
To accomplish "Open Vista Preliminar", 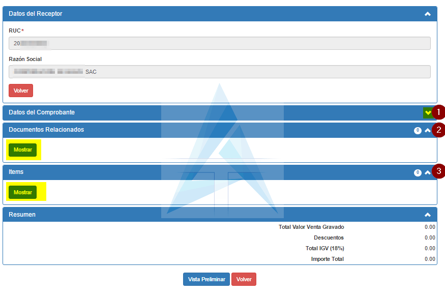I will coord(206,279).
